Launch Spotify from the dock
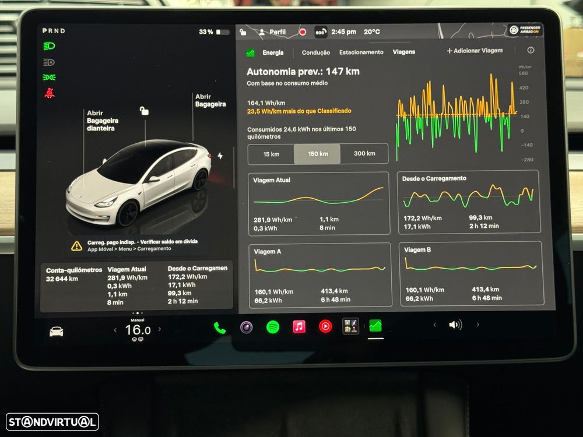 coord(273,327)
